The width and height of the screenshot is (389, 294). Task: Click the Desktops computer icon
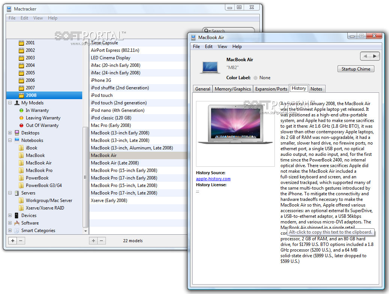point(17,133)
